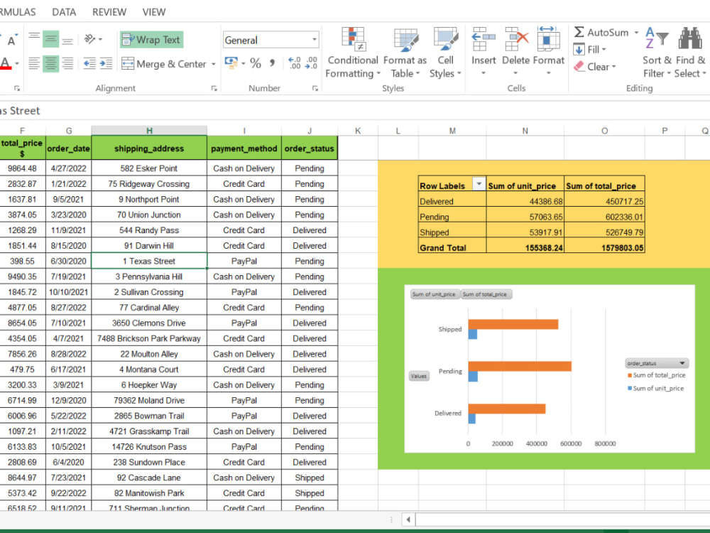Toggle the Wrap Text button
Screen dimensions: 710x533
click(152, 40)
